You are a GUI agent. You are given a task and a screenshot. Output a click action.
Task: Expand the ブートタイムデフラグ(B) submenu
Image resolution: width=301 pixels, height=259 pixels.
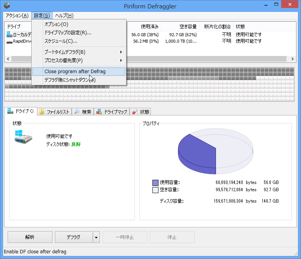(79, 52)
